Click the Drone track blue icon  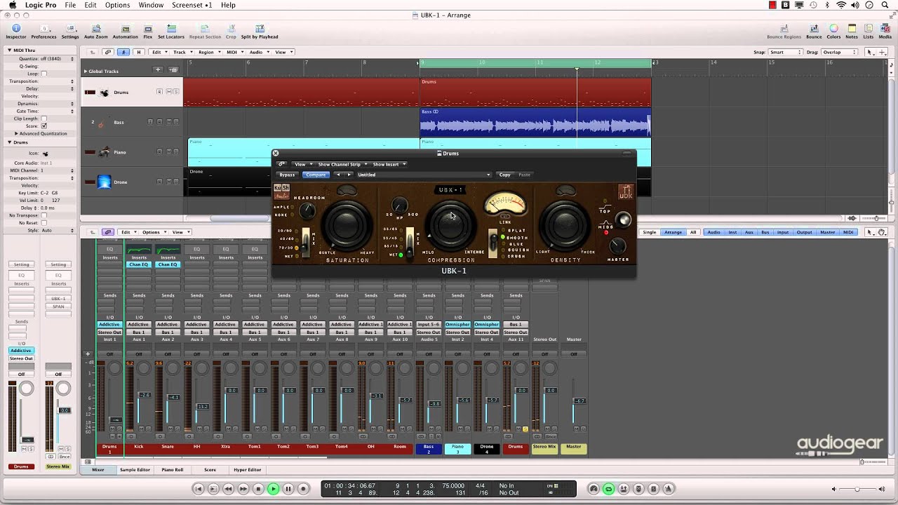[x=104, y=182]
